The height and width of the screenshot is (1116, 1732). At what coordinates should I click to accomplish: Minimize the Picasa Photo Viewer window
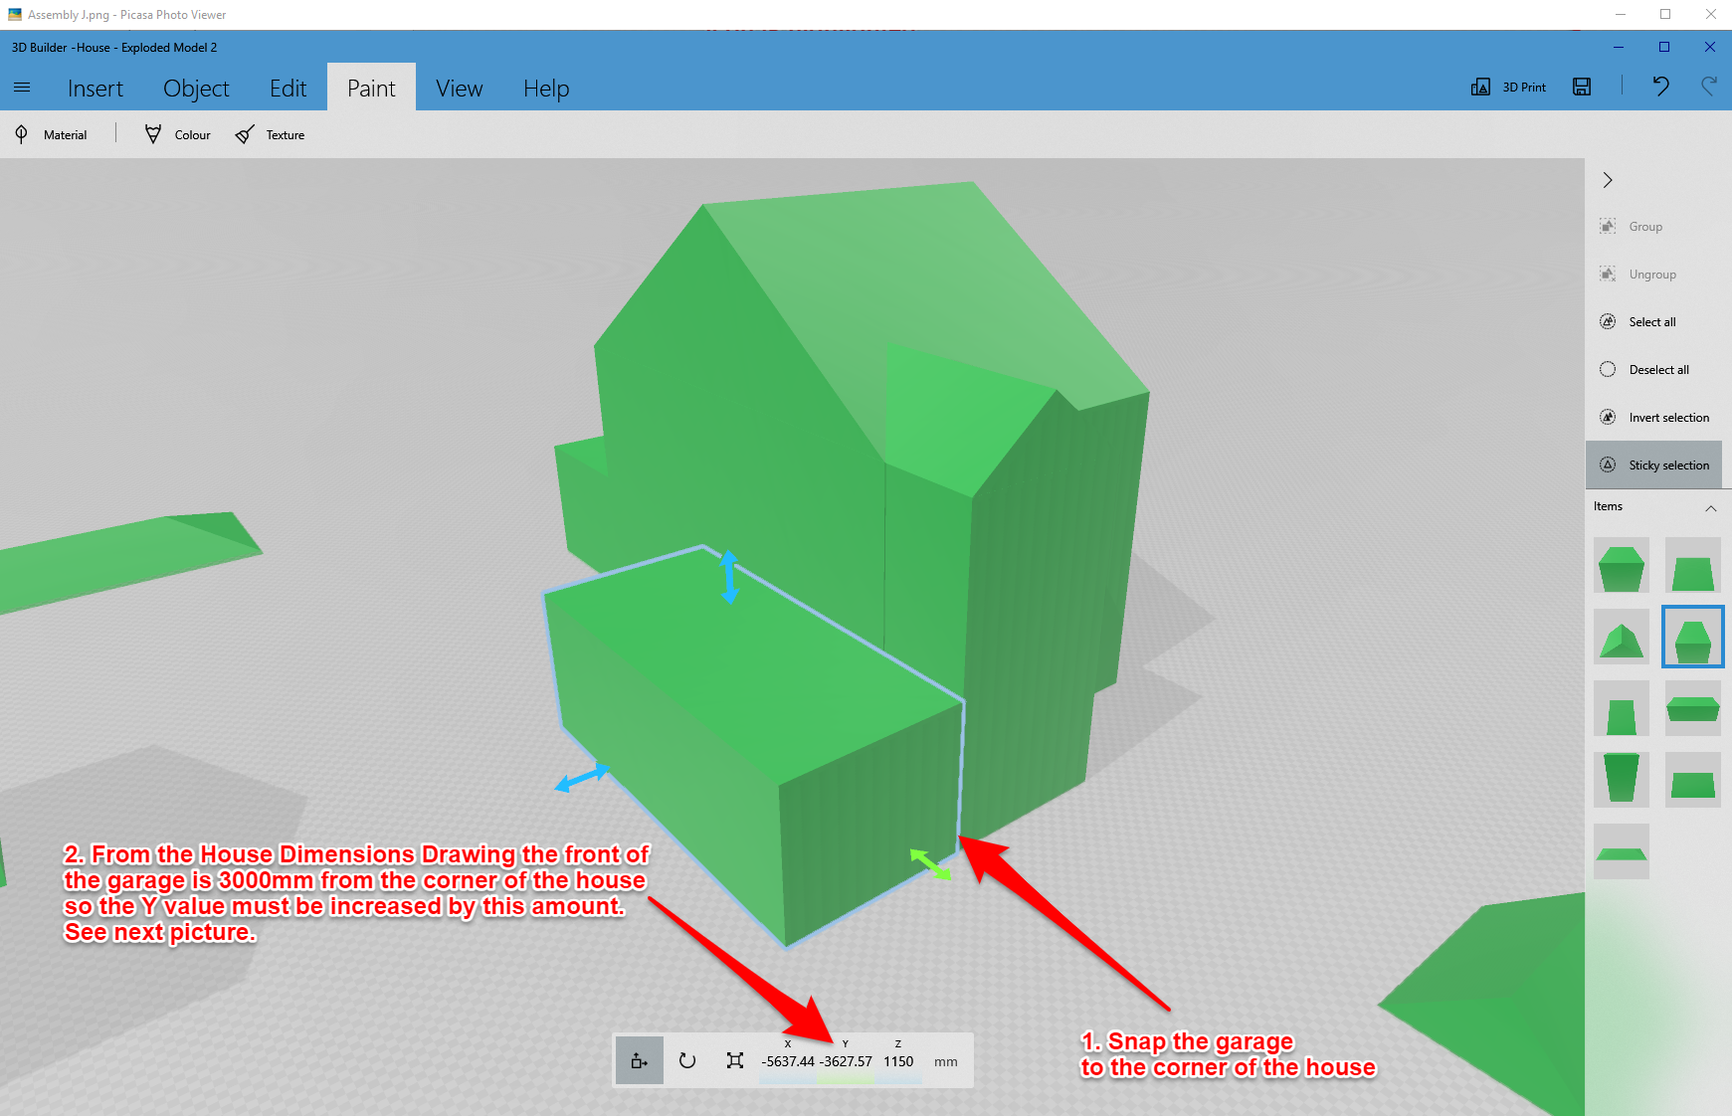pos(1621,14)
